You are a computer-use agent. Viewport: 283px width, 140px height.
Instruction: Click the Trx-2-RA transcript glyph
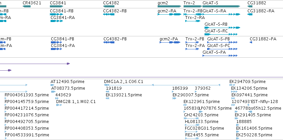pyautogui.click(x=193, y=21)
